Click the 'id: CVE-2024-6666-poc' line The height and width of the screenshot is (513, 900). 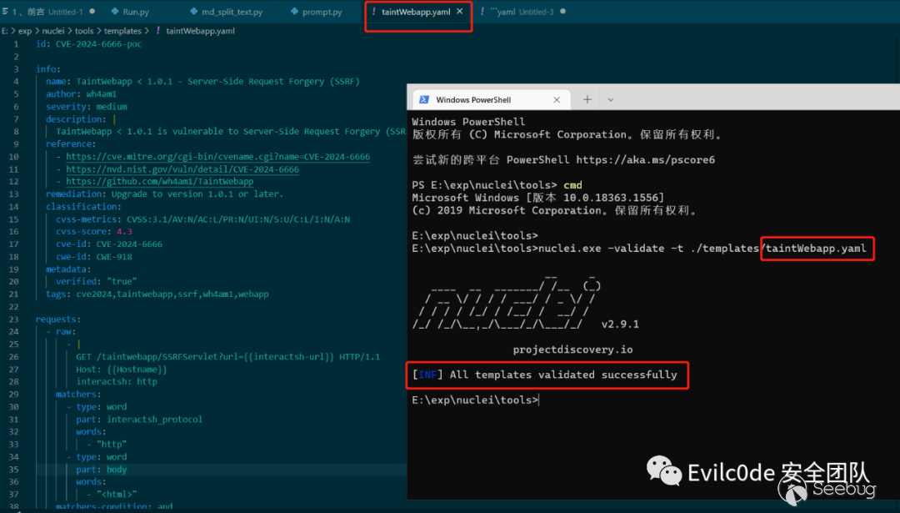point(89,43)
